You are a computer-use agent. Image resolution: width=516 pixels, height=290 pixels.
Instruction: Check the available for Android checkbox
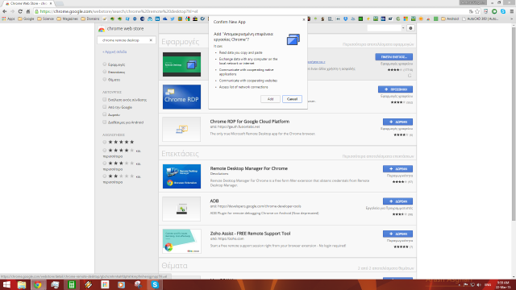(104, 122)
